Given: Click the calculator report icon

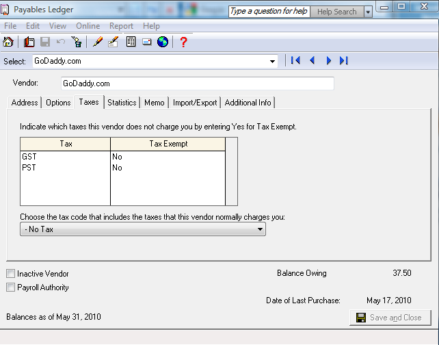Looking at the screenshot, I should (x=131, y=42).
